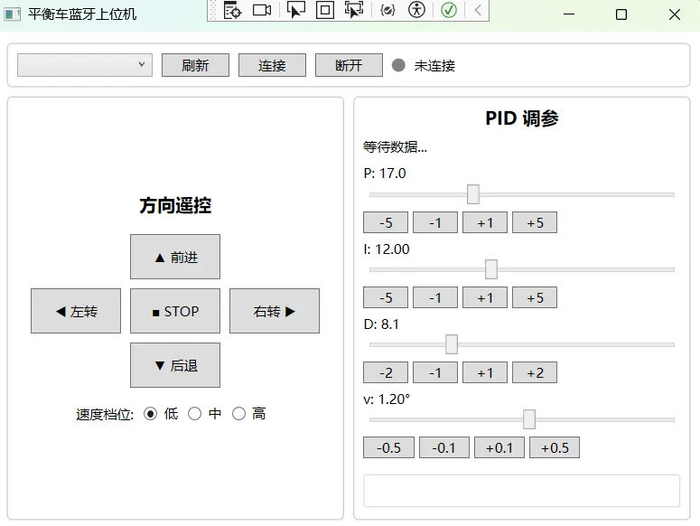Click the v: 1.20° value label

click(x=387, y=399)
